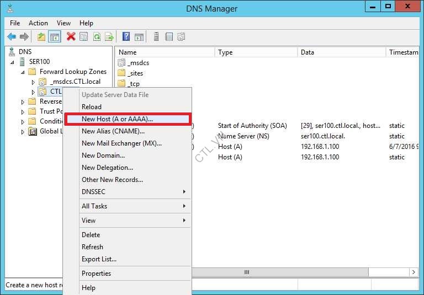Viewport: 424px width, 295px height.
Task: Open the Action menu
Action: tap(38, 23)
